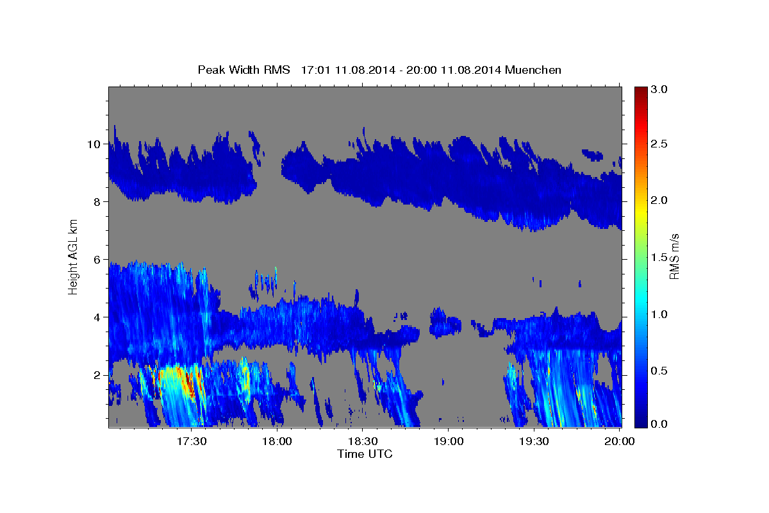Pick the cyan band of the colorbar
769x513 pixels.
640,301
